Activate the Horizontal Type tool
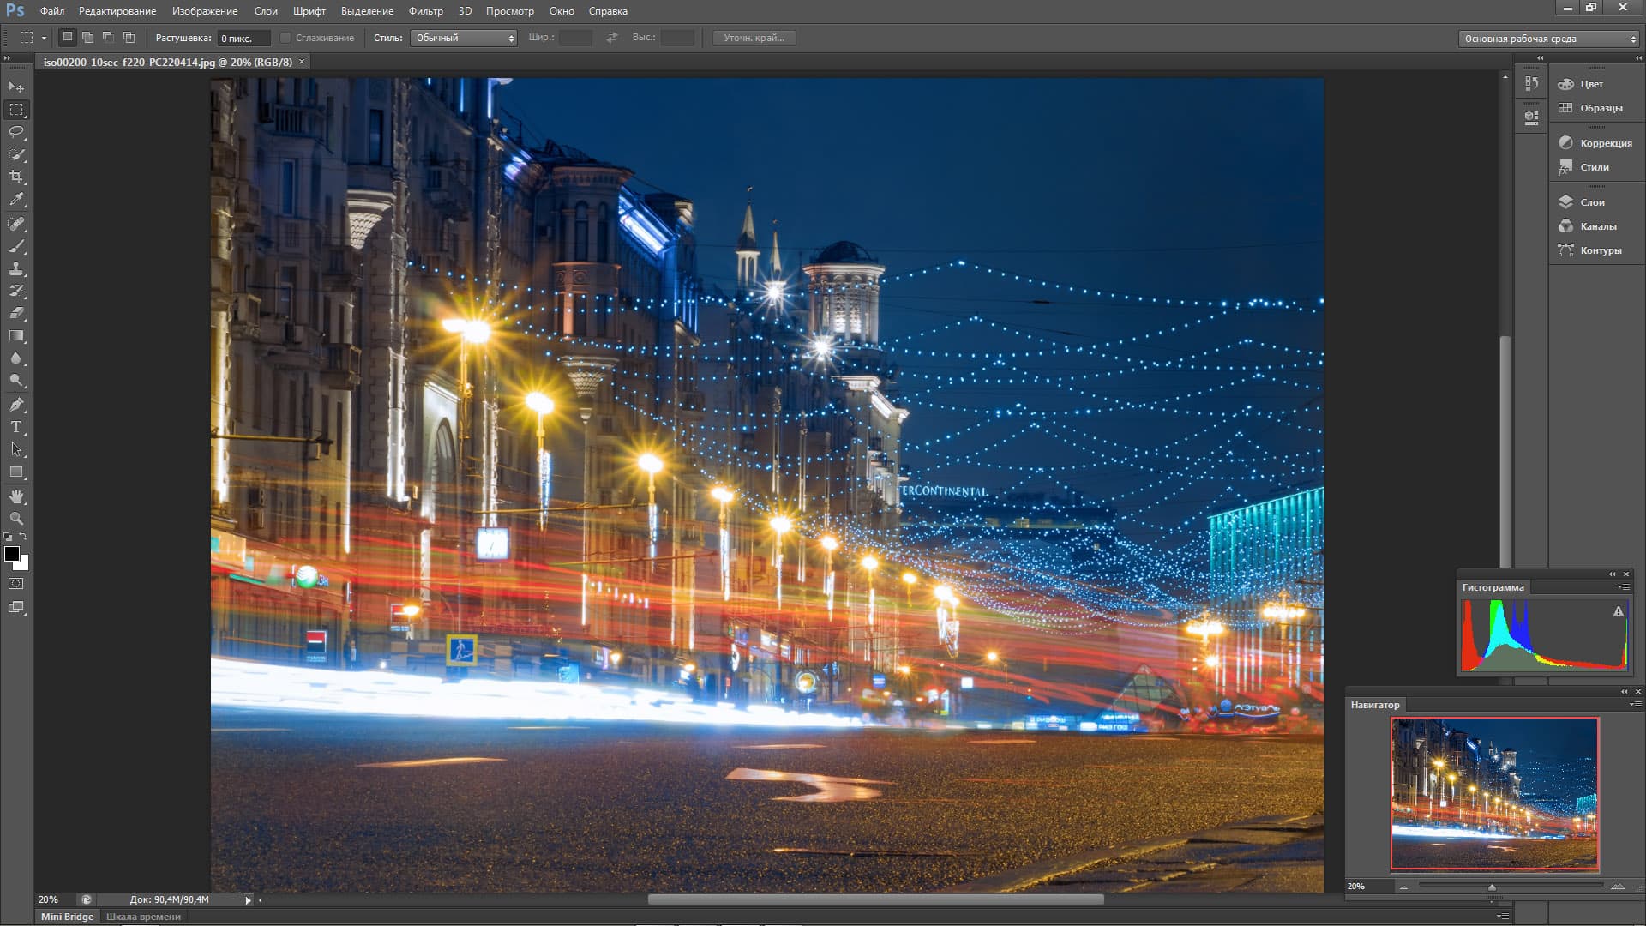Screen dimensions: 1646x926 (16, 427)
